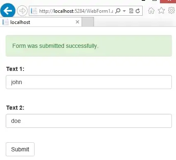Refresh the page with the reload icon
The image size is (176, 160).
[138, 11]
